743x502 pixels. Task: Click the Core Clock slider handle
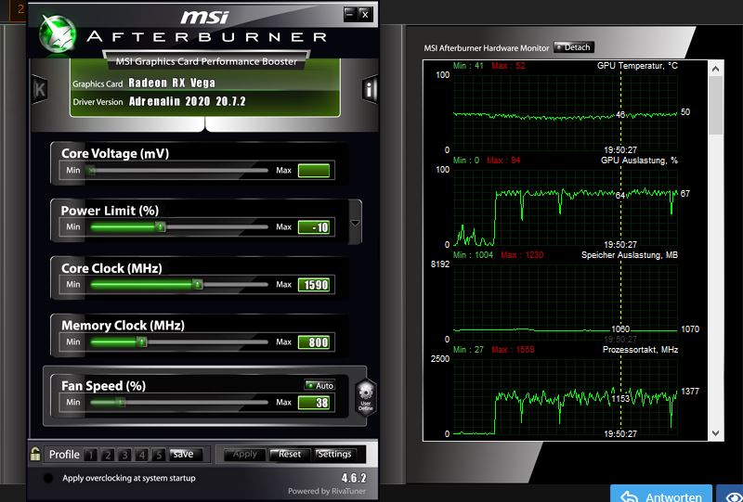pos(198,285)
